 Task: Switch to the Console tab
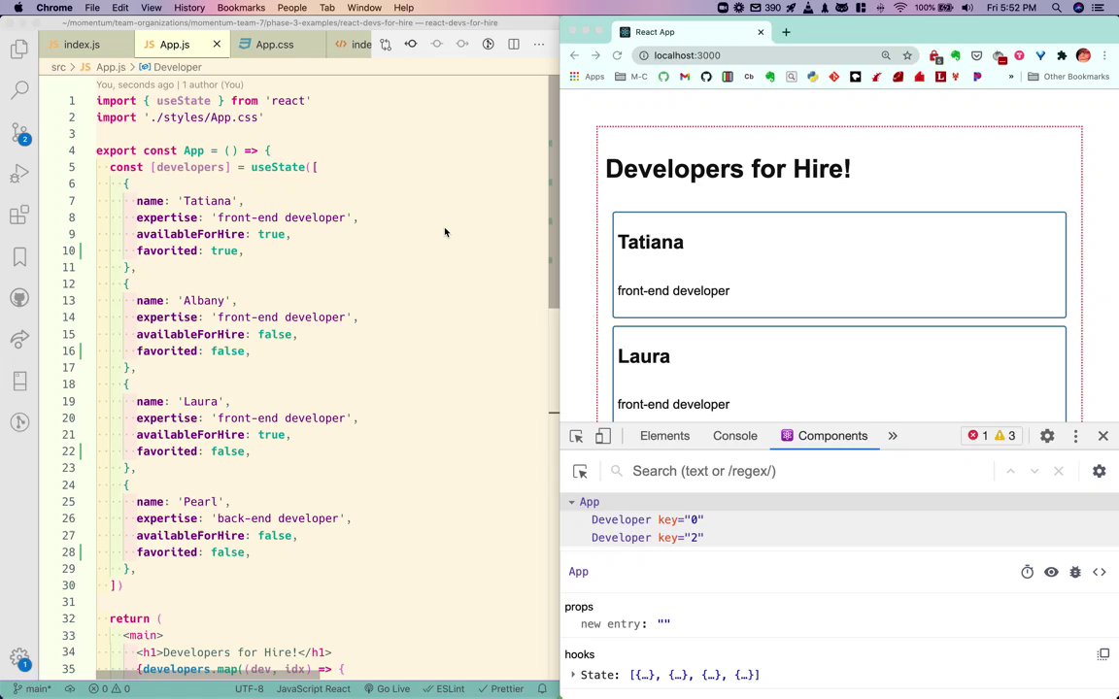coord(734,436)
